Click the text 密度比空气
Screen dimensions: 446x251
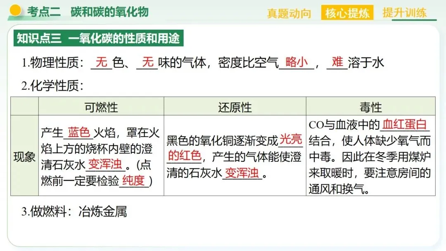[x=248, y=63]
